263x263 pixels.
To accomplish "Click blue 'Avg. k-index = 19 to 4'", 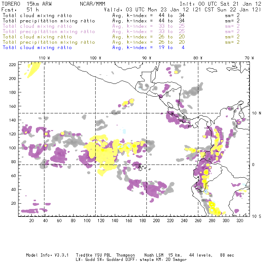I will click(x=149, y=48).
